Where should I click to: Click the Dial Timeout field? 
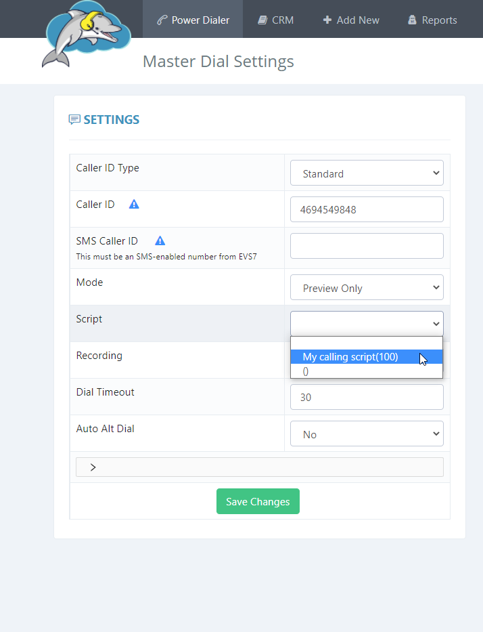pyautogui.click(x=367, y=397)
